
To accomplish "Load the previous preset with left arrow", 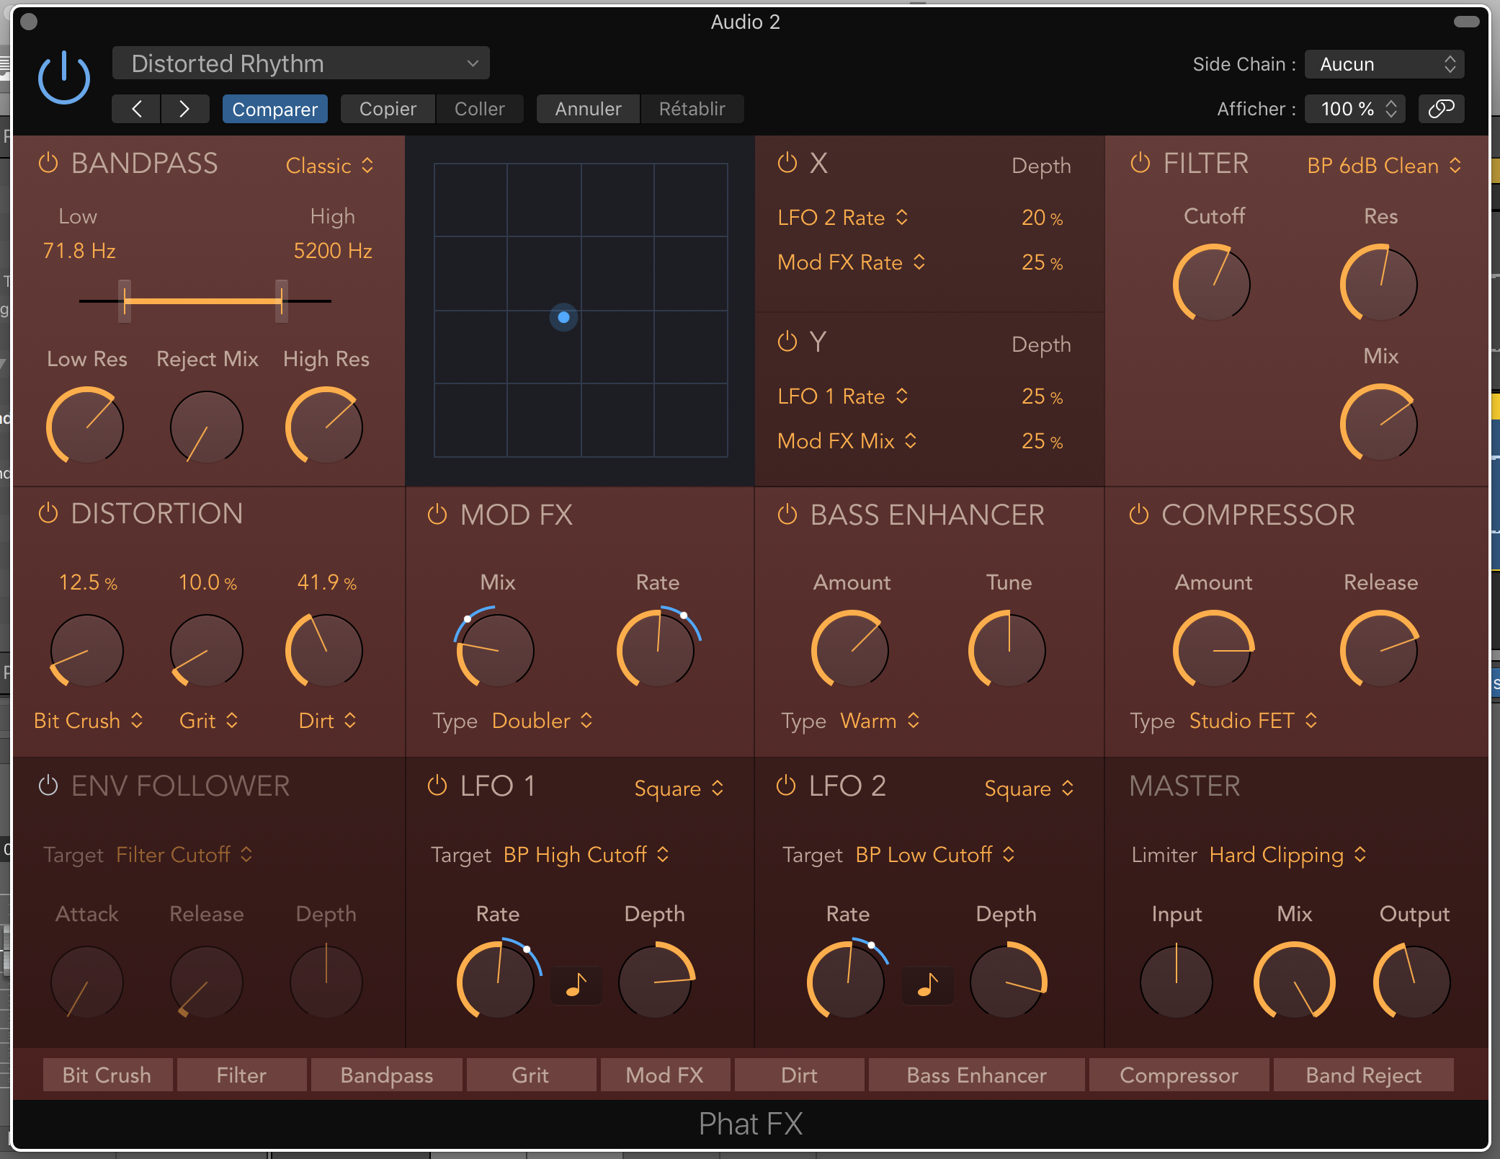I will pos(136,109).
